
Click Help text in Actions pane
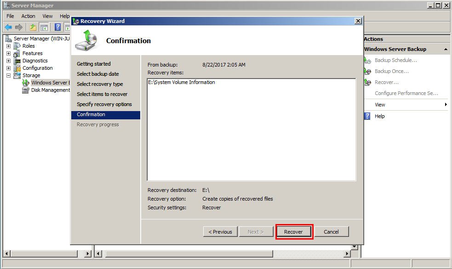click(380, 116)
